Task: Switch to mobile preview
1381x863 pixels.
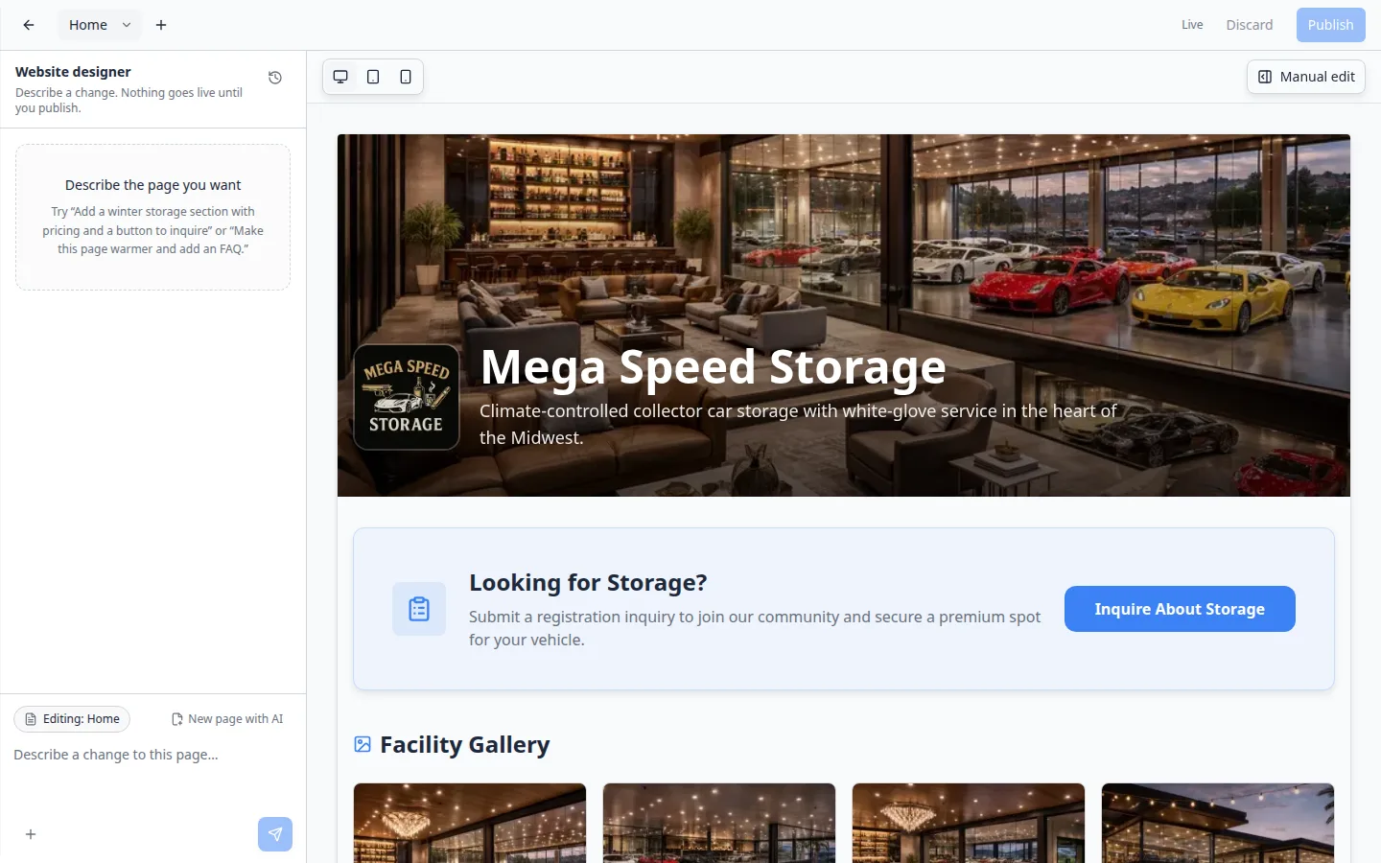Action: [x=406, y=77]
